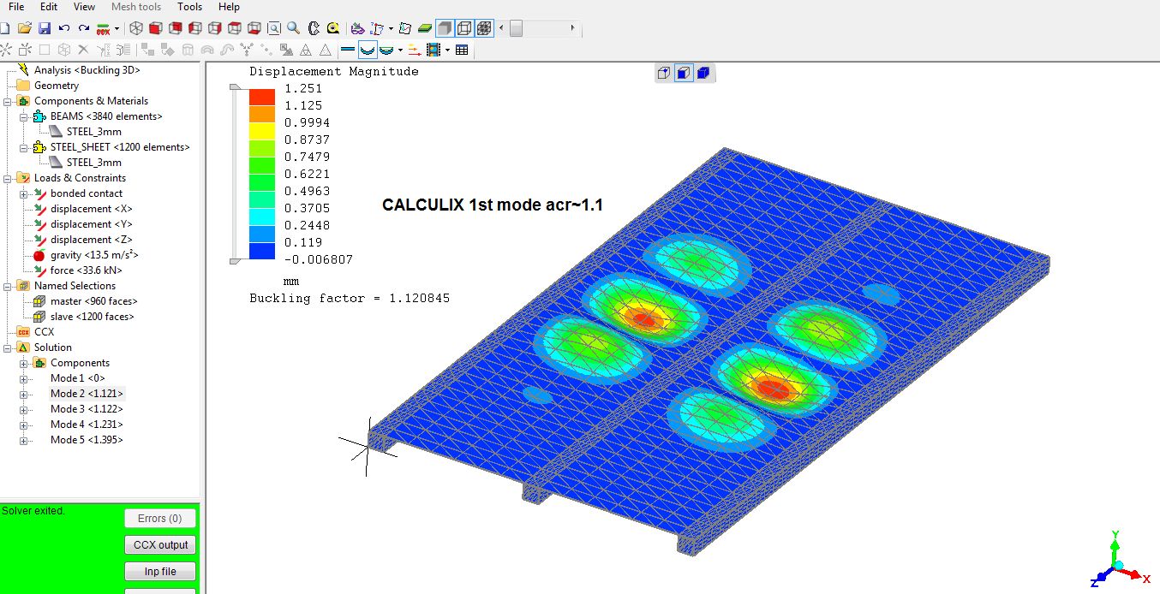1160x594 pixels.
Task: Open the Mesh tools menu
Action: 136,7
